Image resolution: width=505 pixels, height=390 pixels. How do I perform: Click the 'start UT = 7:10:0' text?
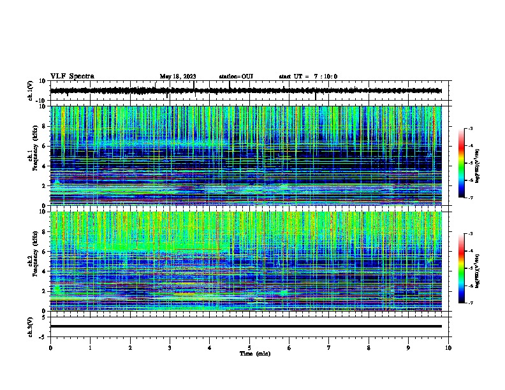pos(308,76)
